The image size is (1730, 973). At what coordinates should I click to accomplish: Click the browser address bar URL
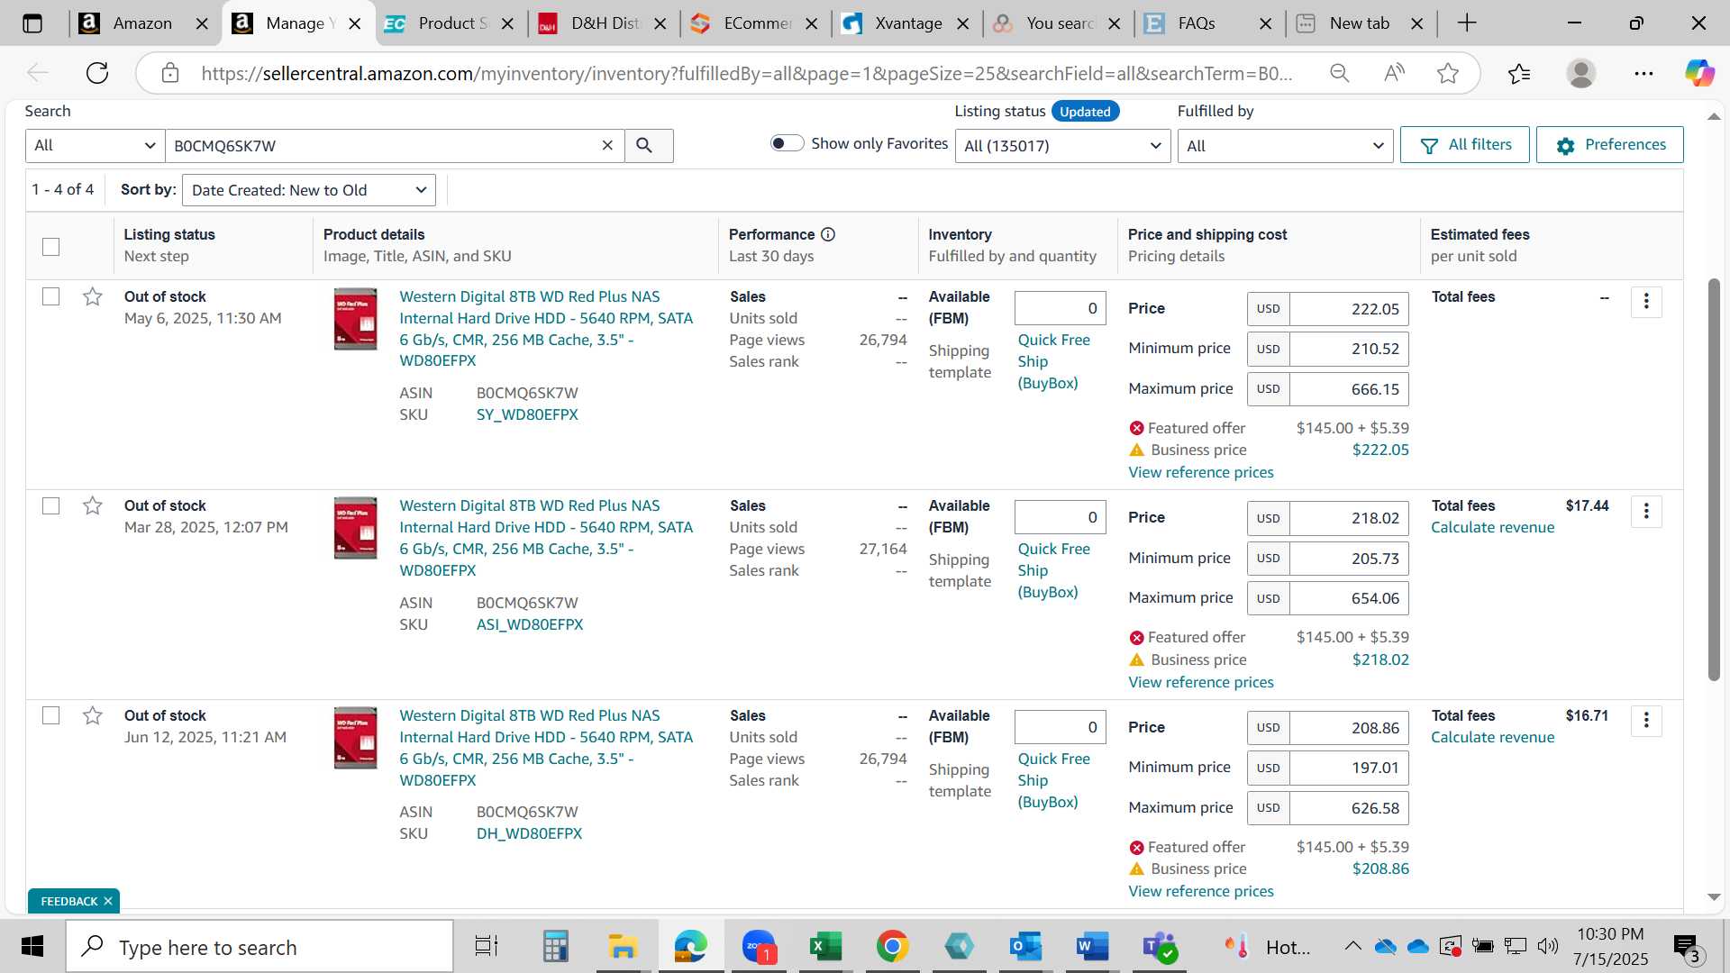pos(746,73)
